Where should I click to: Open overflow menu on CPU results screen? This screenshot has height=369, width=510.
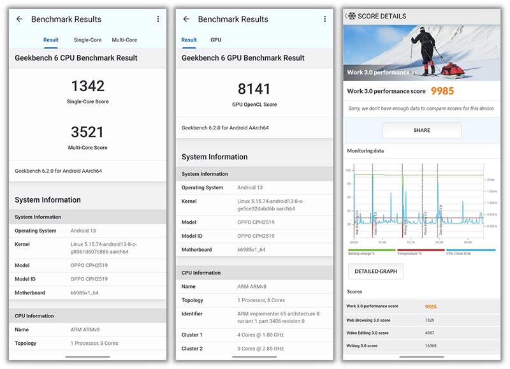coord(158,19)
